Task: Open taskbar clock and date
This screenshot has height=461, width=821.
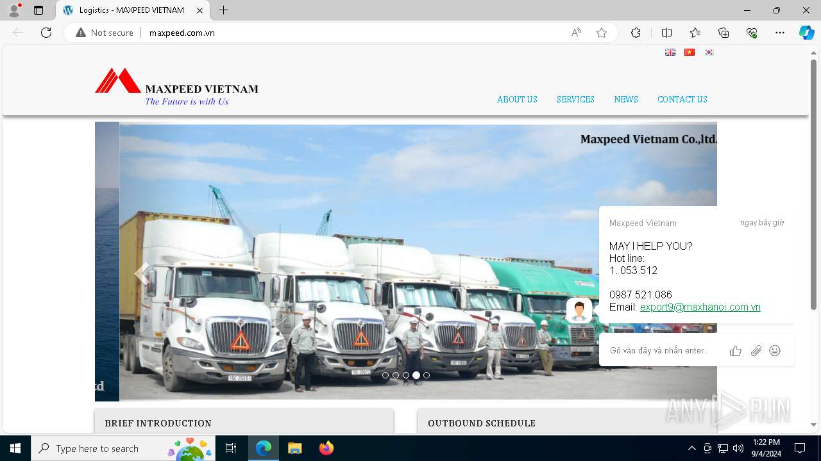Action: click(766, 448)
